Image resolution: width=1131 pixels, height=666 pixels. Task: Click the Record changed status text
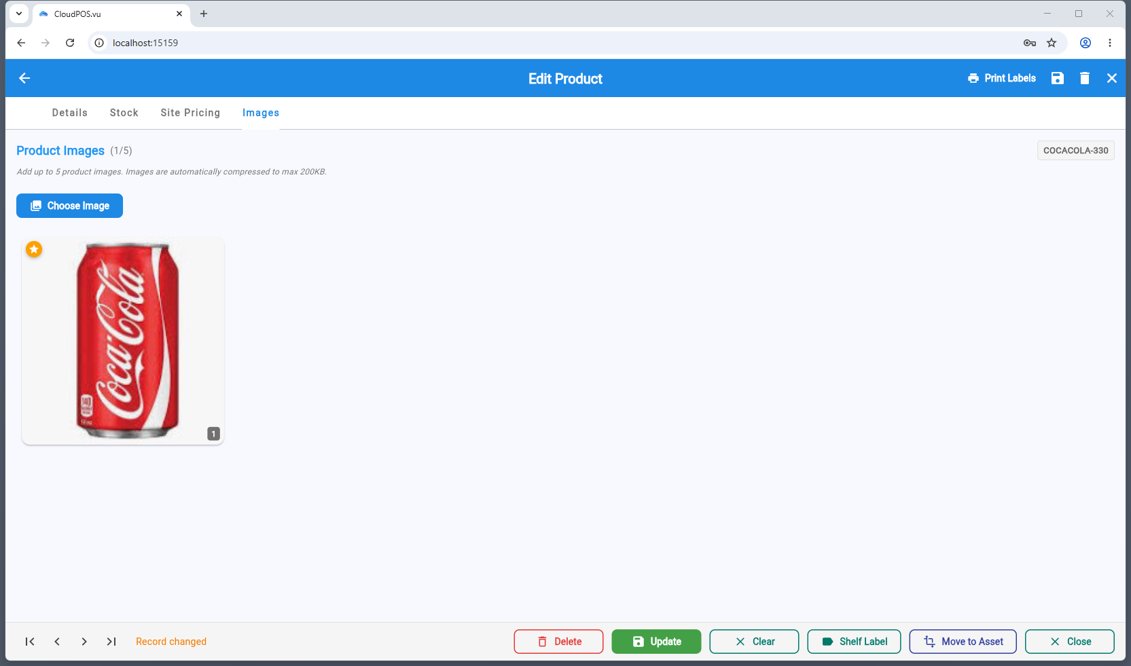point(171,642)
